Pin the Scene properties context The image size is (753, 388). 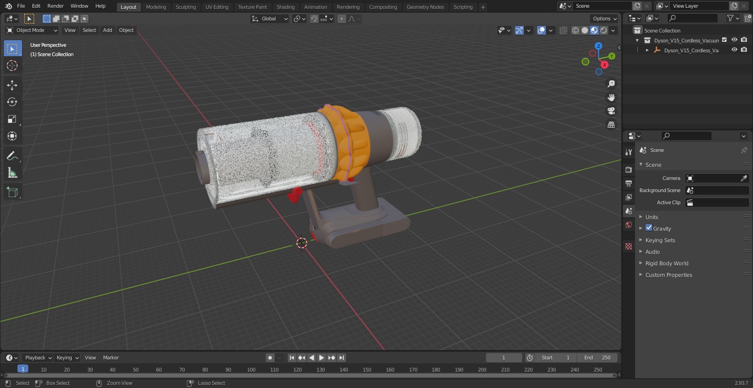pos(744,150)
